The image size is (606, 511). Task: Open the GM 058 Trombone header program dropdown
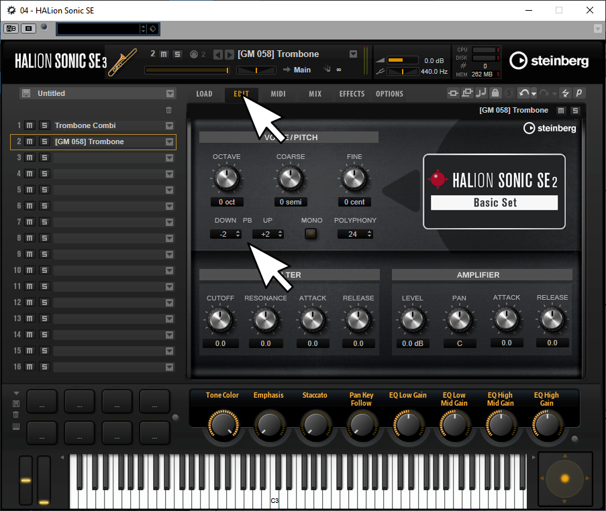(353, 54)
